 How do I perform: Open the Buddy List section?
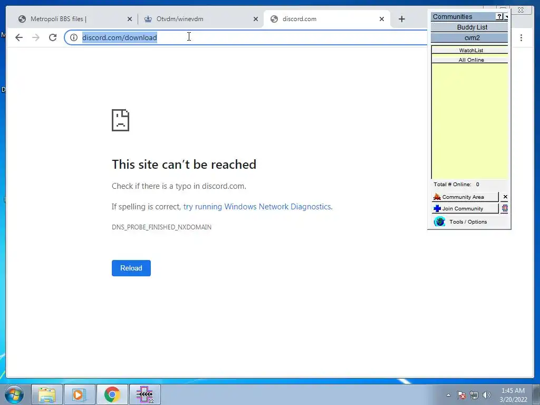469,27
